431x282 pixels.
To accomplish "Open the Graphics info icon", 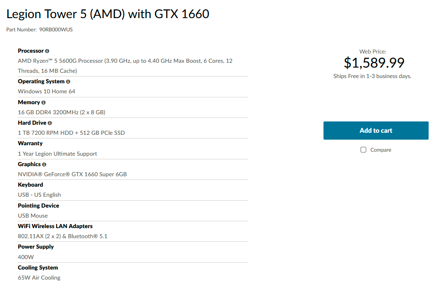I will (44, 165).
